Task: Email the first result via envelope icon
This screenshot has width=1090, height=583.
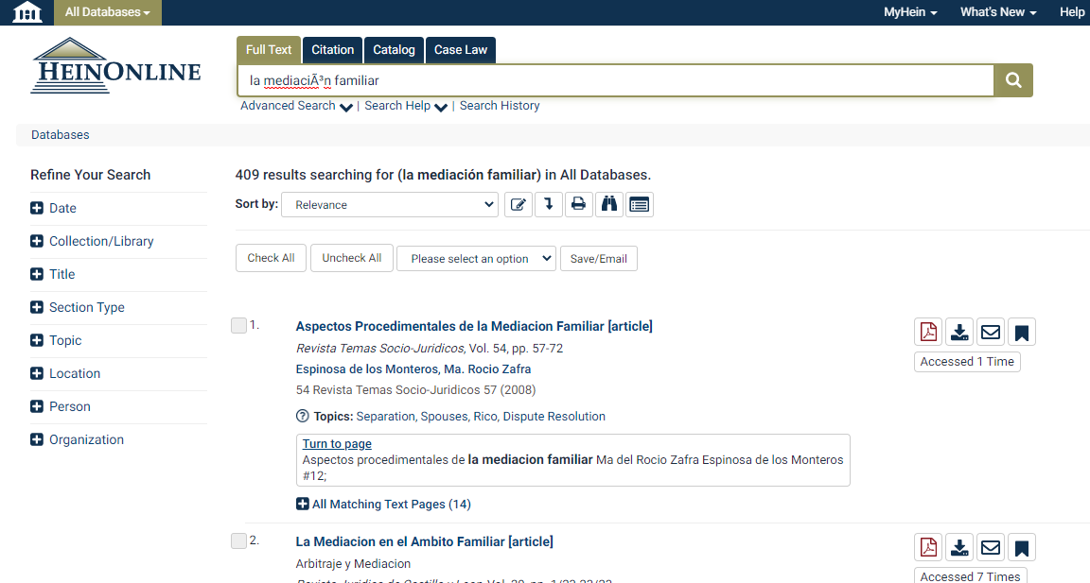Action: 991,333
